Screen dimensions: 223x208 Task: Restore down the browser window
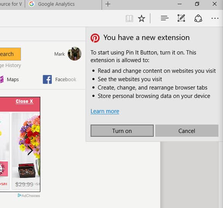click(x=197, y=4)
